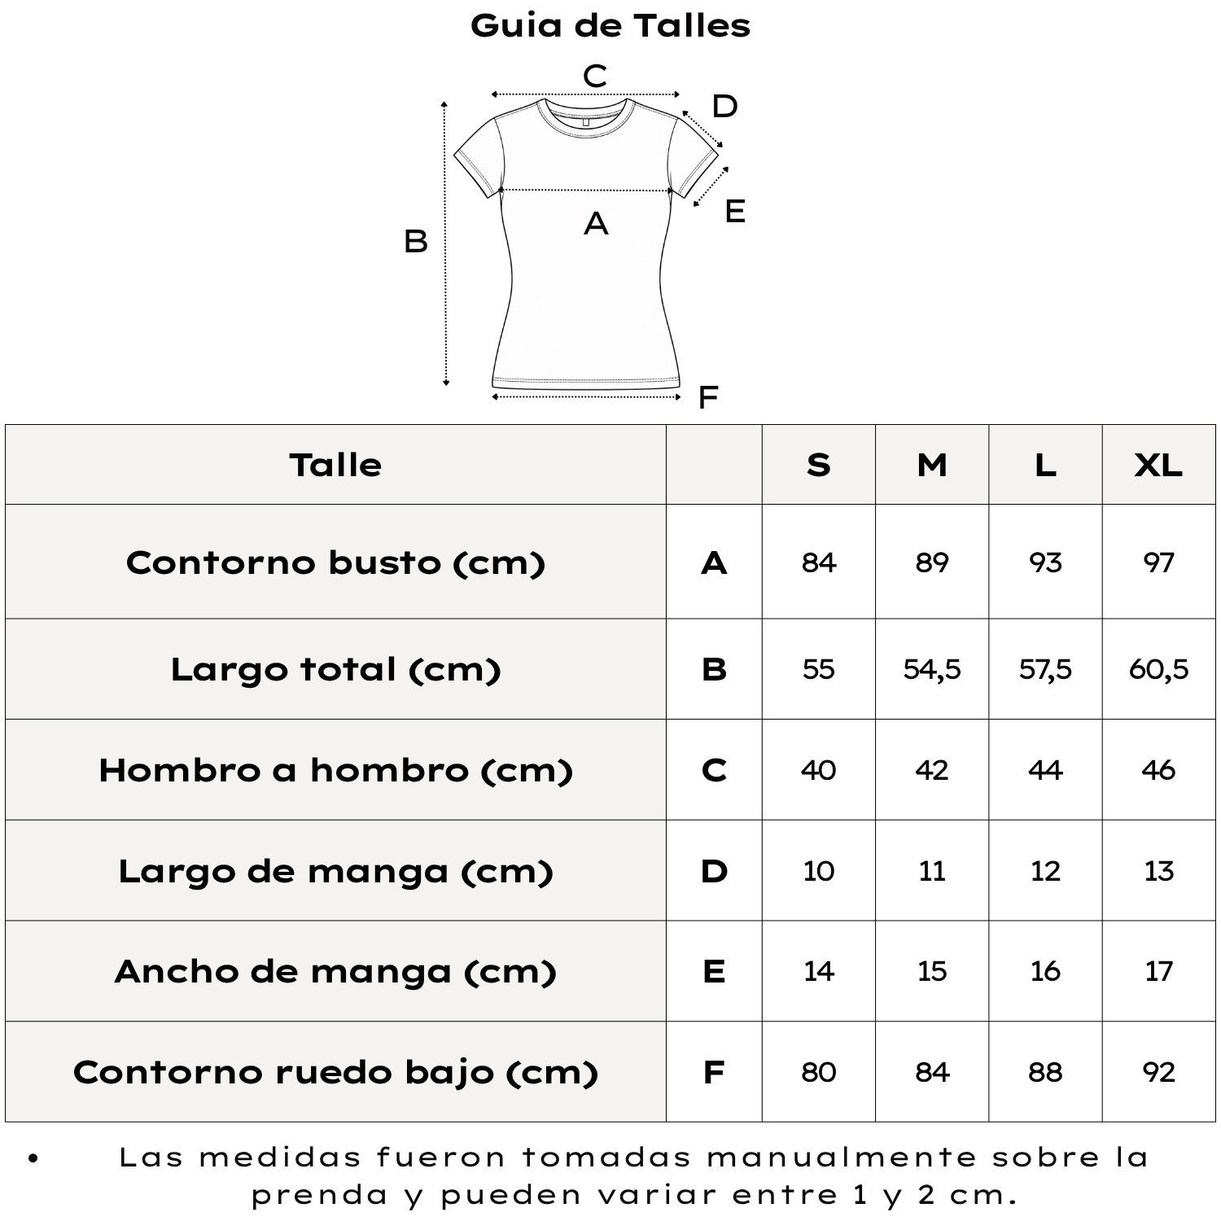Screen dimensions: 1221x1221
Task: Select the XL size column header
Action: pyautogui.click(x=1158, y=465)
